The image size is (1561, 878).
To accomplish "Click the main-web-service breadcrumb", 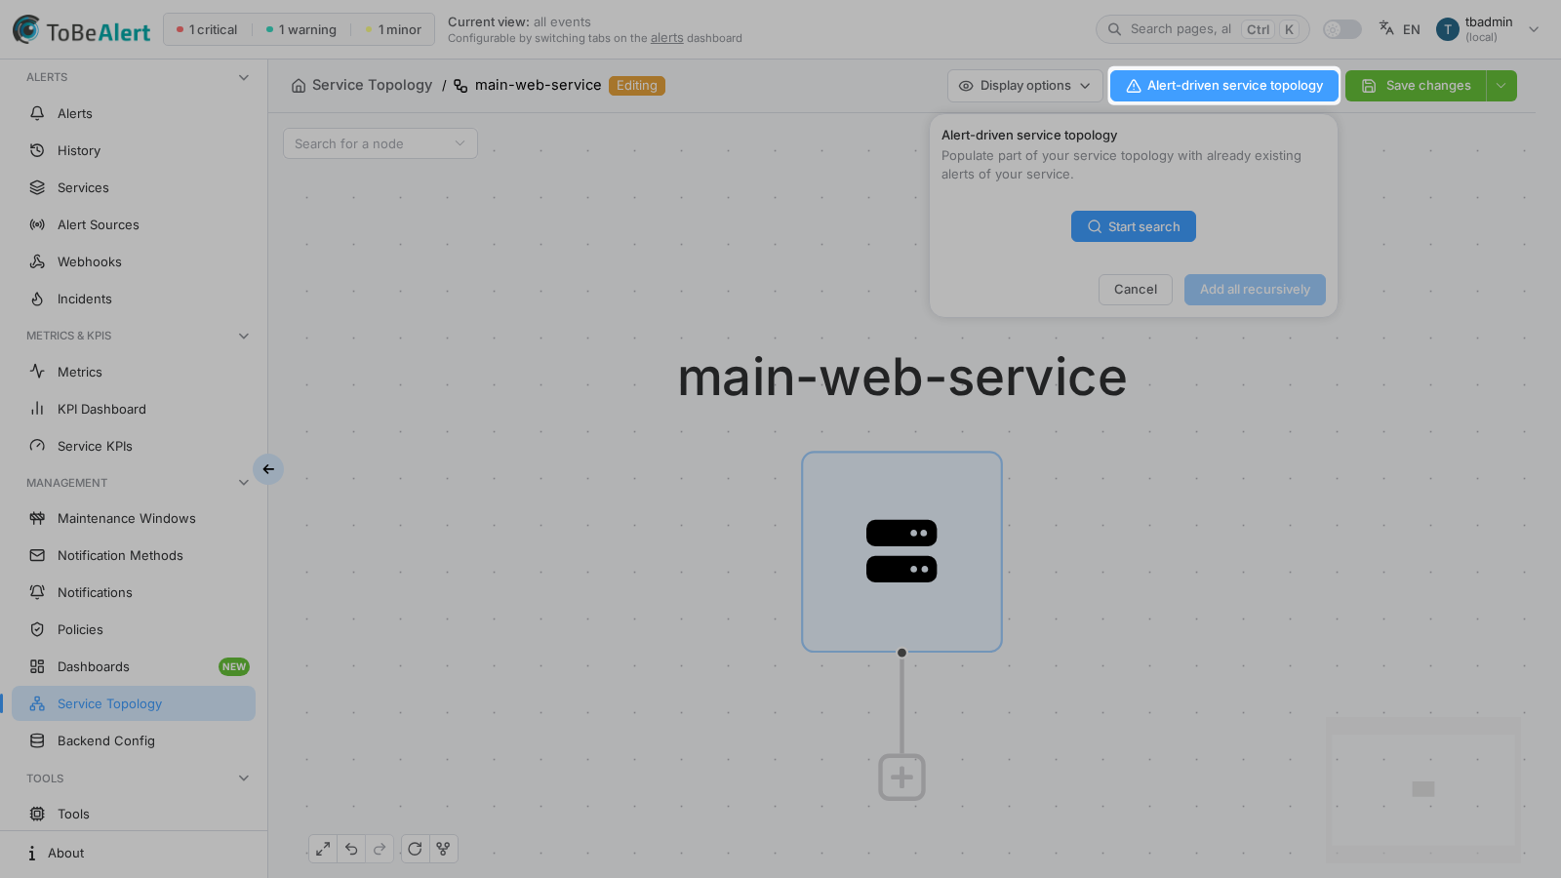I will 528,85.
